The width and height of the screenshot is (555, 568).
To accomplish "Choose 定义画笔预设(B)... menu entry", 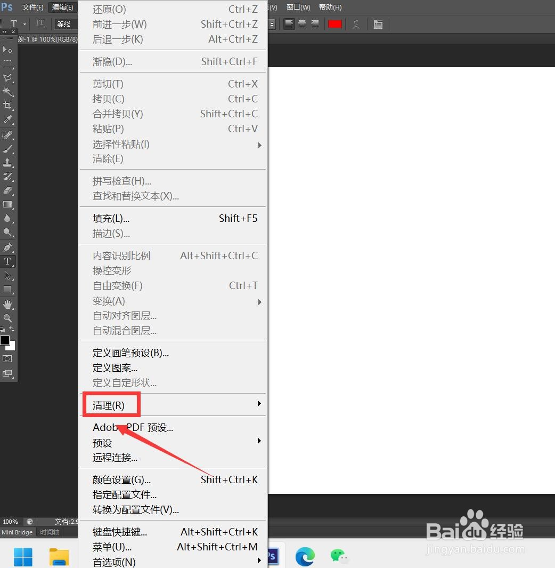I will point(173,353).
